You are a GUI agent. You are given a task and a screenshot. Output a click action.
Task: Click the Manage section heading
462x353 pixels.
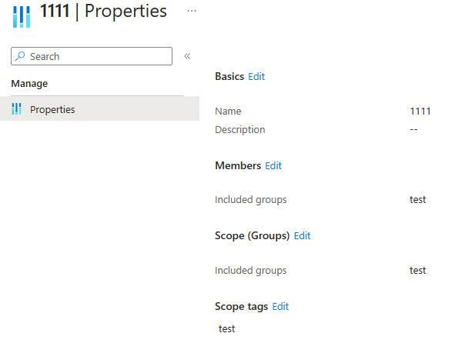click(x=29, y=84)
